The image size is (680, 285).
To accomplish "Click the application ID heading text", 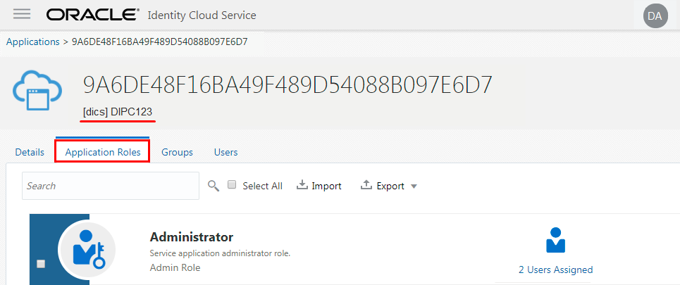I will [288, 85].
